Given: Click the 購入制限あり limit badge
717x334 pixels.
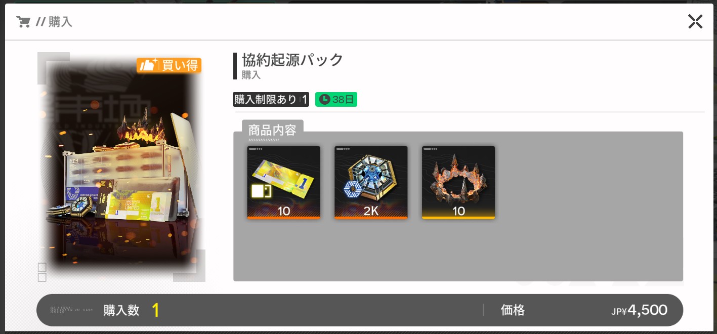Looking at the screenshot, I should (271, 100).
